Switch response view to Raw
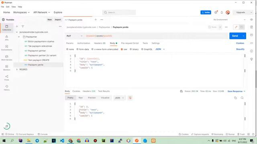 (80, 98)
